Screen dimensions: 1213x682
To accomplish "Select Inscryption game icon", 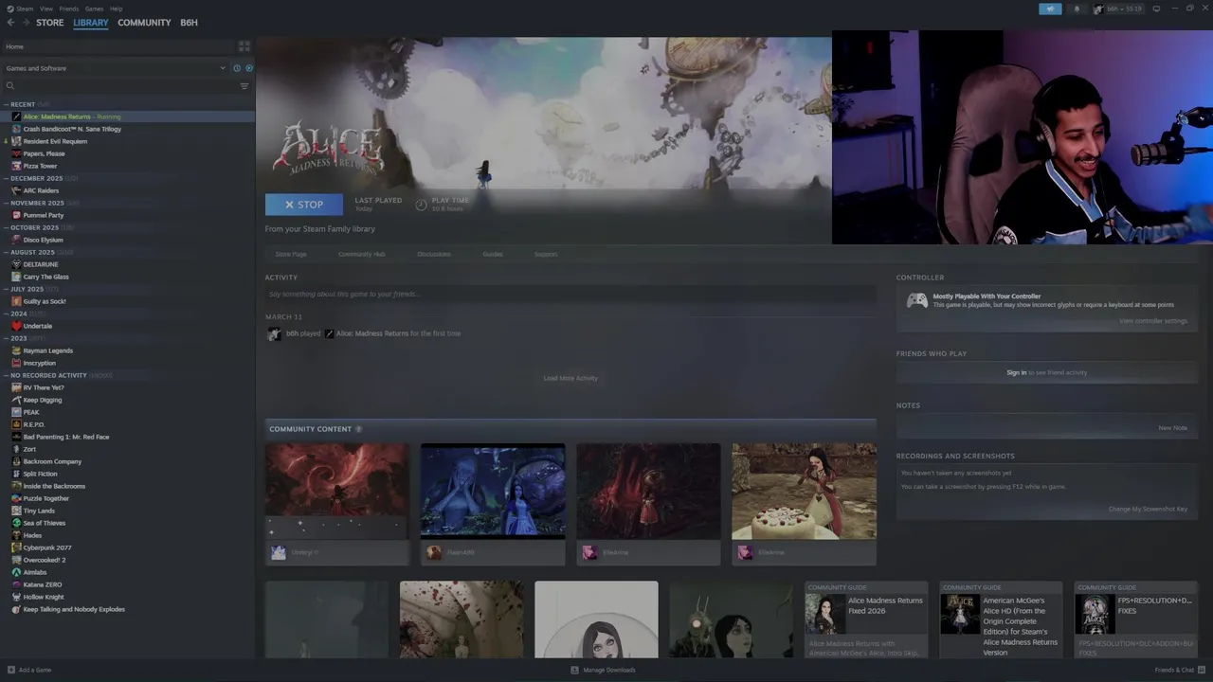I will (x=16, y=363).
